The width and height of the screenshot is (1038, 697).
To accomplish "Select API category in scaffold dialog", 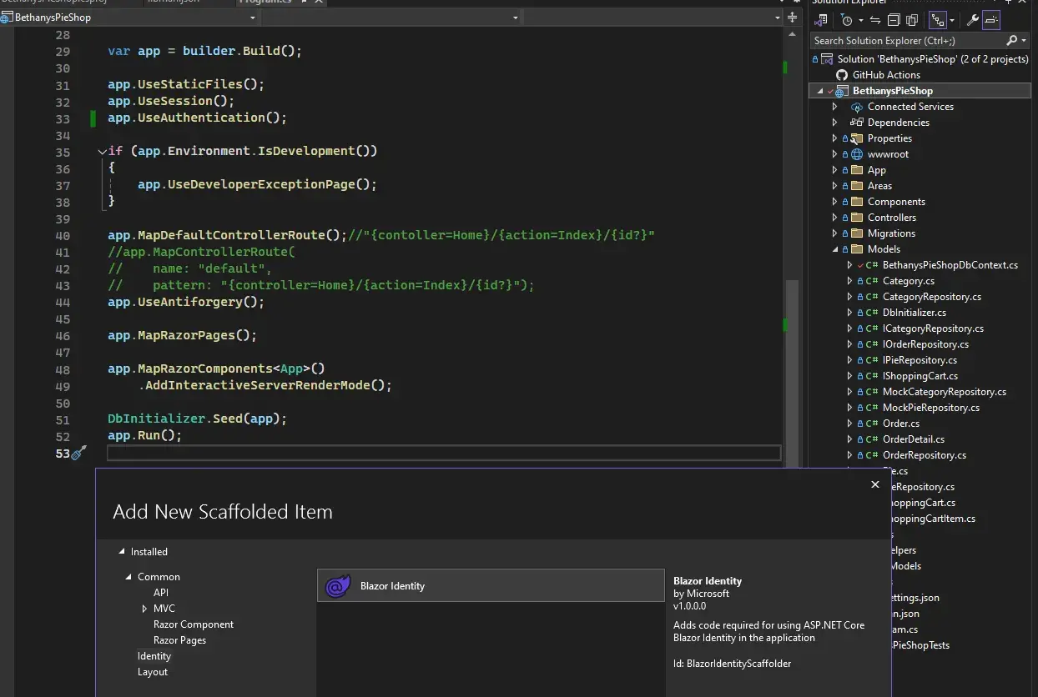I will [x=161, y=593].
